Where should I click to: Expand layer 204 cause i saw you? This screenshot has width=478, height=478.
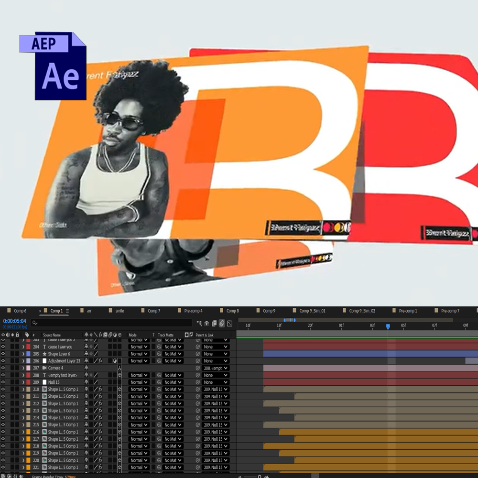23,347
